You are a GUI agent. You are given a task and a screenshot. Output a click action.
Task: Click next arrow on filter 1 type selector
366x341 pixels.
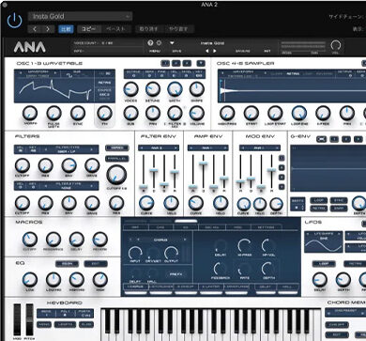[x=92, y=149]
